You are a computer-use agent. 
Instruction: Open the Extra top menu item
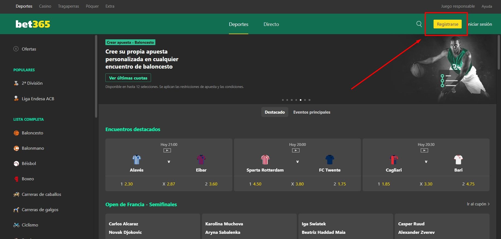pyautogui.click(x=110, y=6)
